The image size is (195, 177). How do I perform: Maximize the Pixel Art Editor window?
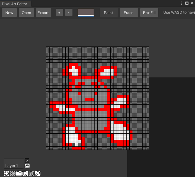click(x=187, y=3)
